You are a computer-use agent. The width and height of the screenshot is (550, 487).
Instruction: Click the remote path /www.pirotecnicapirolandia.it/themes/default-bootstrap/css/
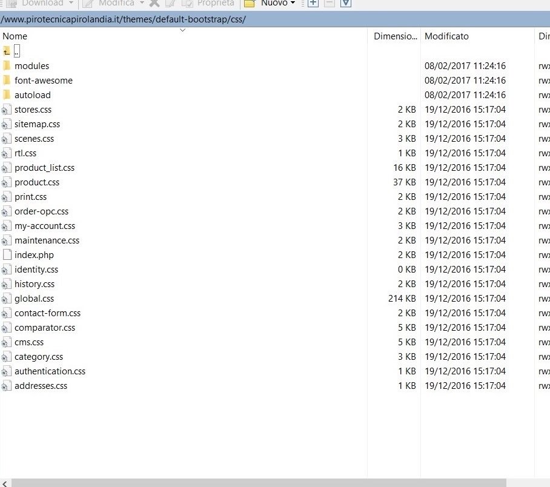pos(123,19)
